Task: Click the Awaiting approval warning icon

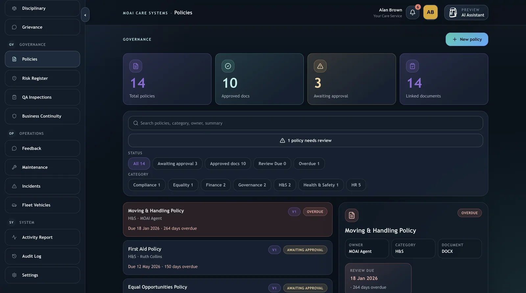Action: point(320,66)
